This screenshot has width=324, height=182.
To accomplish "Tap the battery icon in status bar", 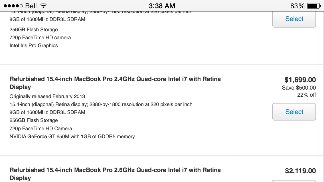I will coord(314,6).
